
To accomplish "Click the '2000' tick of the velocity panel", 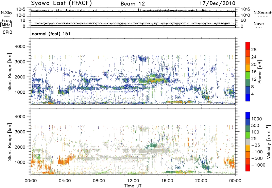I will (20, 147).
